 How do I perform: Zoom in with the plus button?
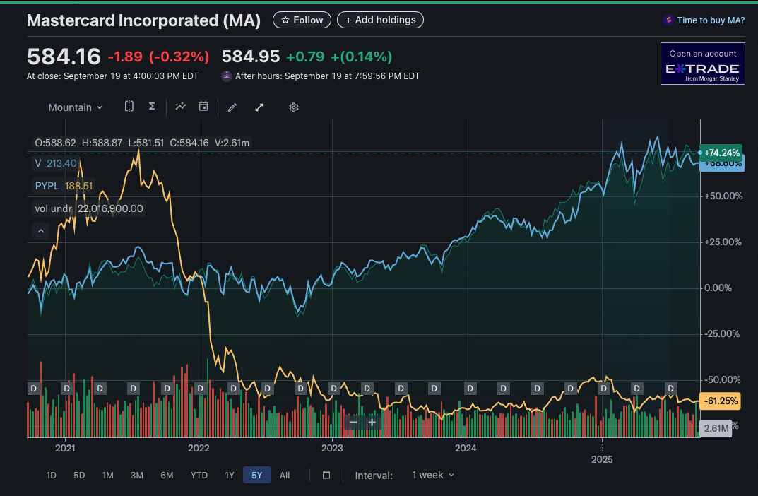(x=372, y=422)
